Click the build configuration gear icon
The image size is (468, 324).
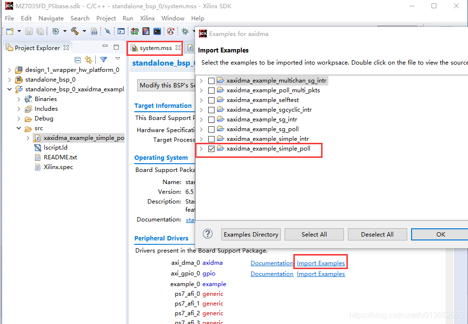pos(56,31)
